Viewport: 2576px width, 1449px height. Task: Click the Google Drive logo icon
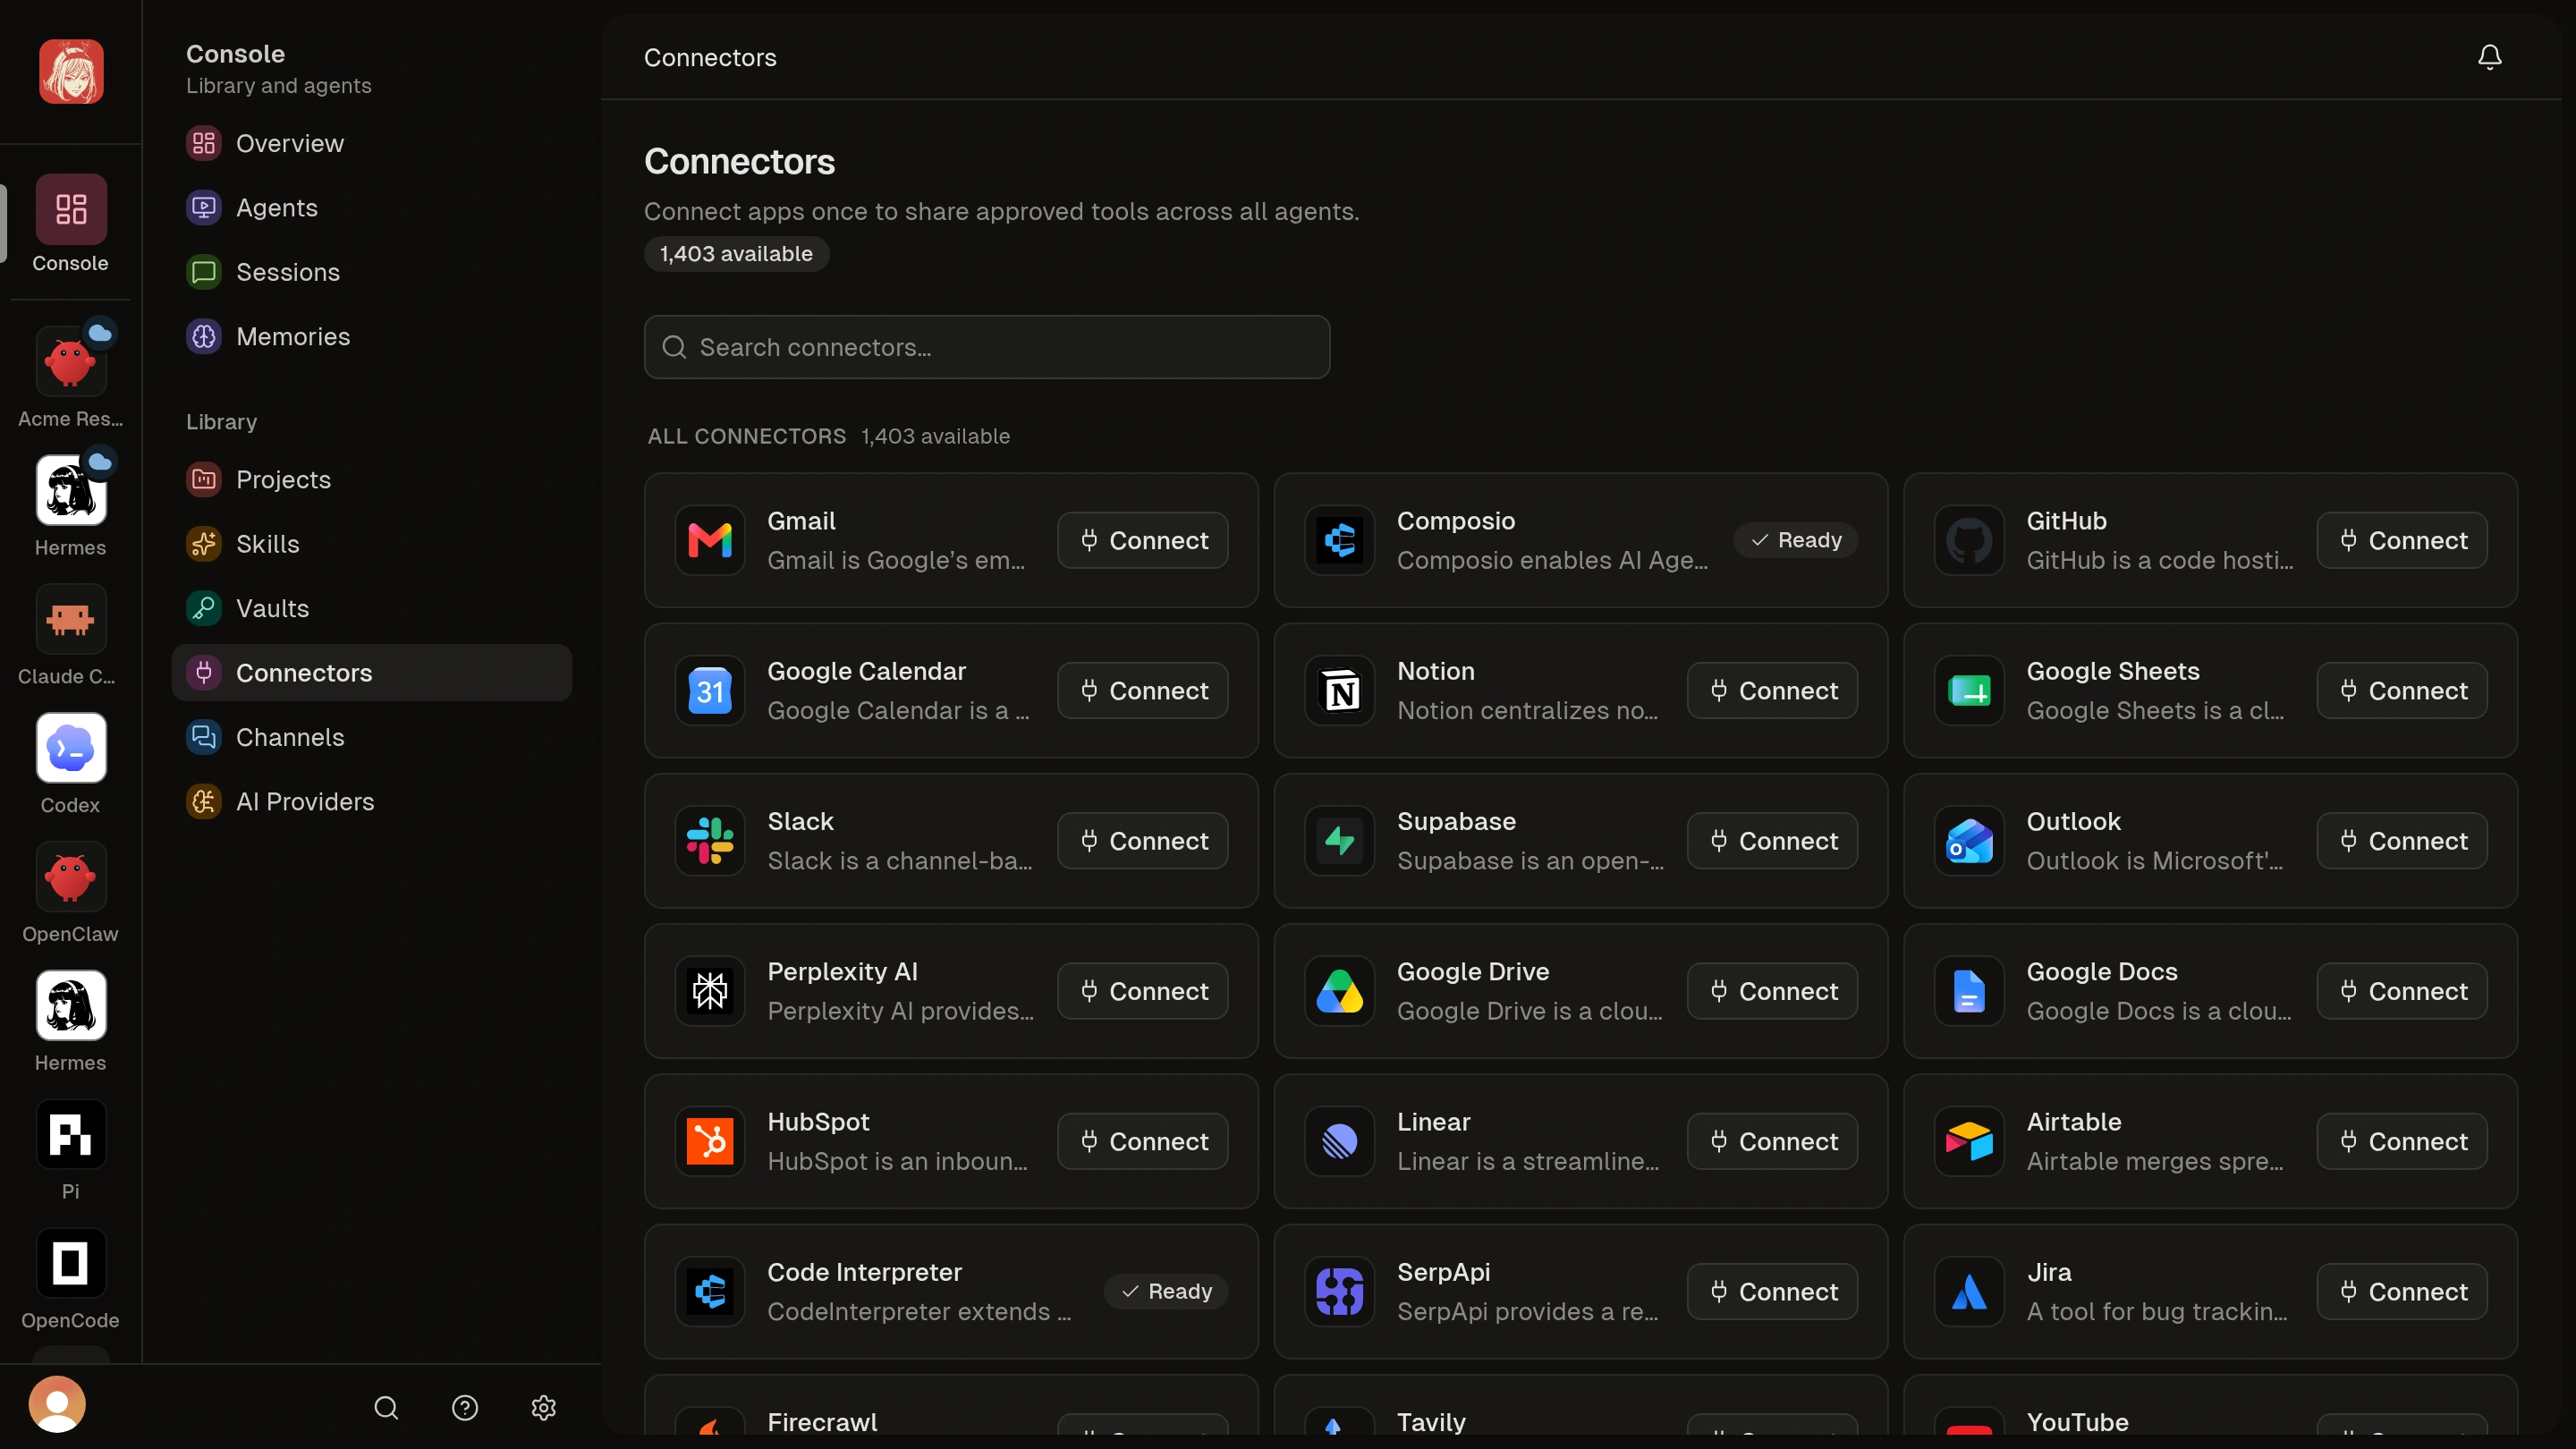[1340, 991]
